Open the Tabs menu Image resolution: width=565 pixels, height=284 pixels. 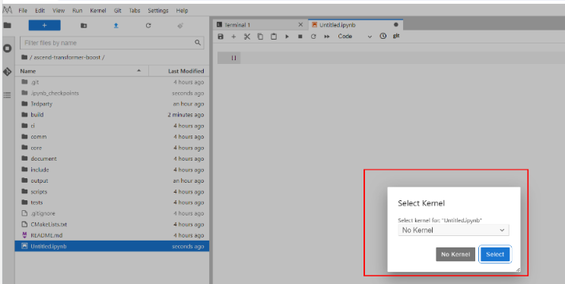pyautogui.click(x=135, y=11)
